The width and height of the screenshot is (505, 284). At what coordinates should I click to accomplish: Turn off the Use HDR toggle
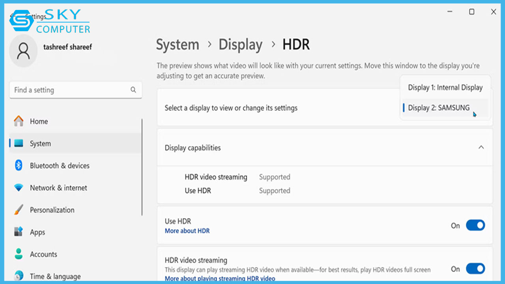click(475, 225)
